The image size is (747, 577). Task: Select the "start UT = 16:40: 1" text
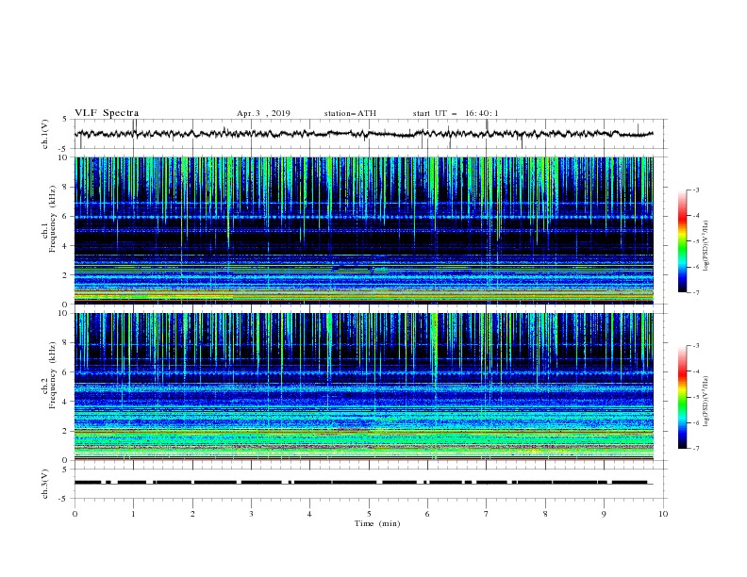456,113
